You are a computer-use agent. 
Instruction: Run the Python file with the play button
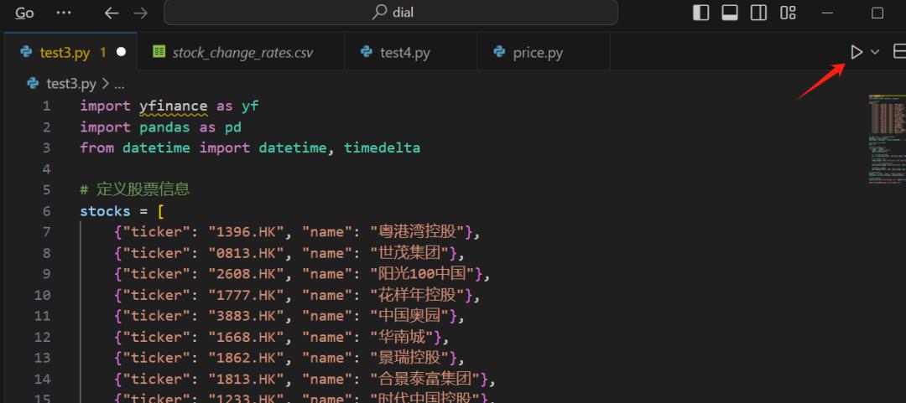[x=856, y=52]
